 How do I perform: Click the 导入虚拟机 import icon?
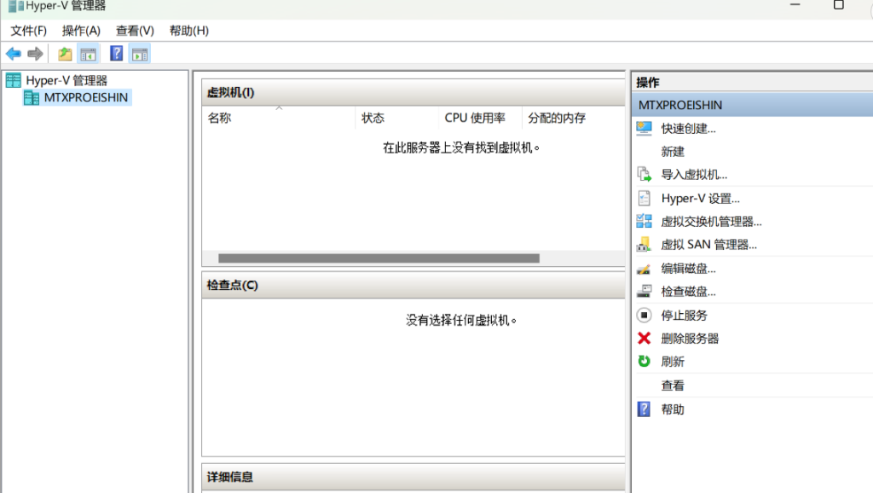pyautogui.click(x=645, y=175)
